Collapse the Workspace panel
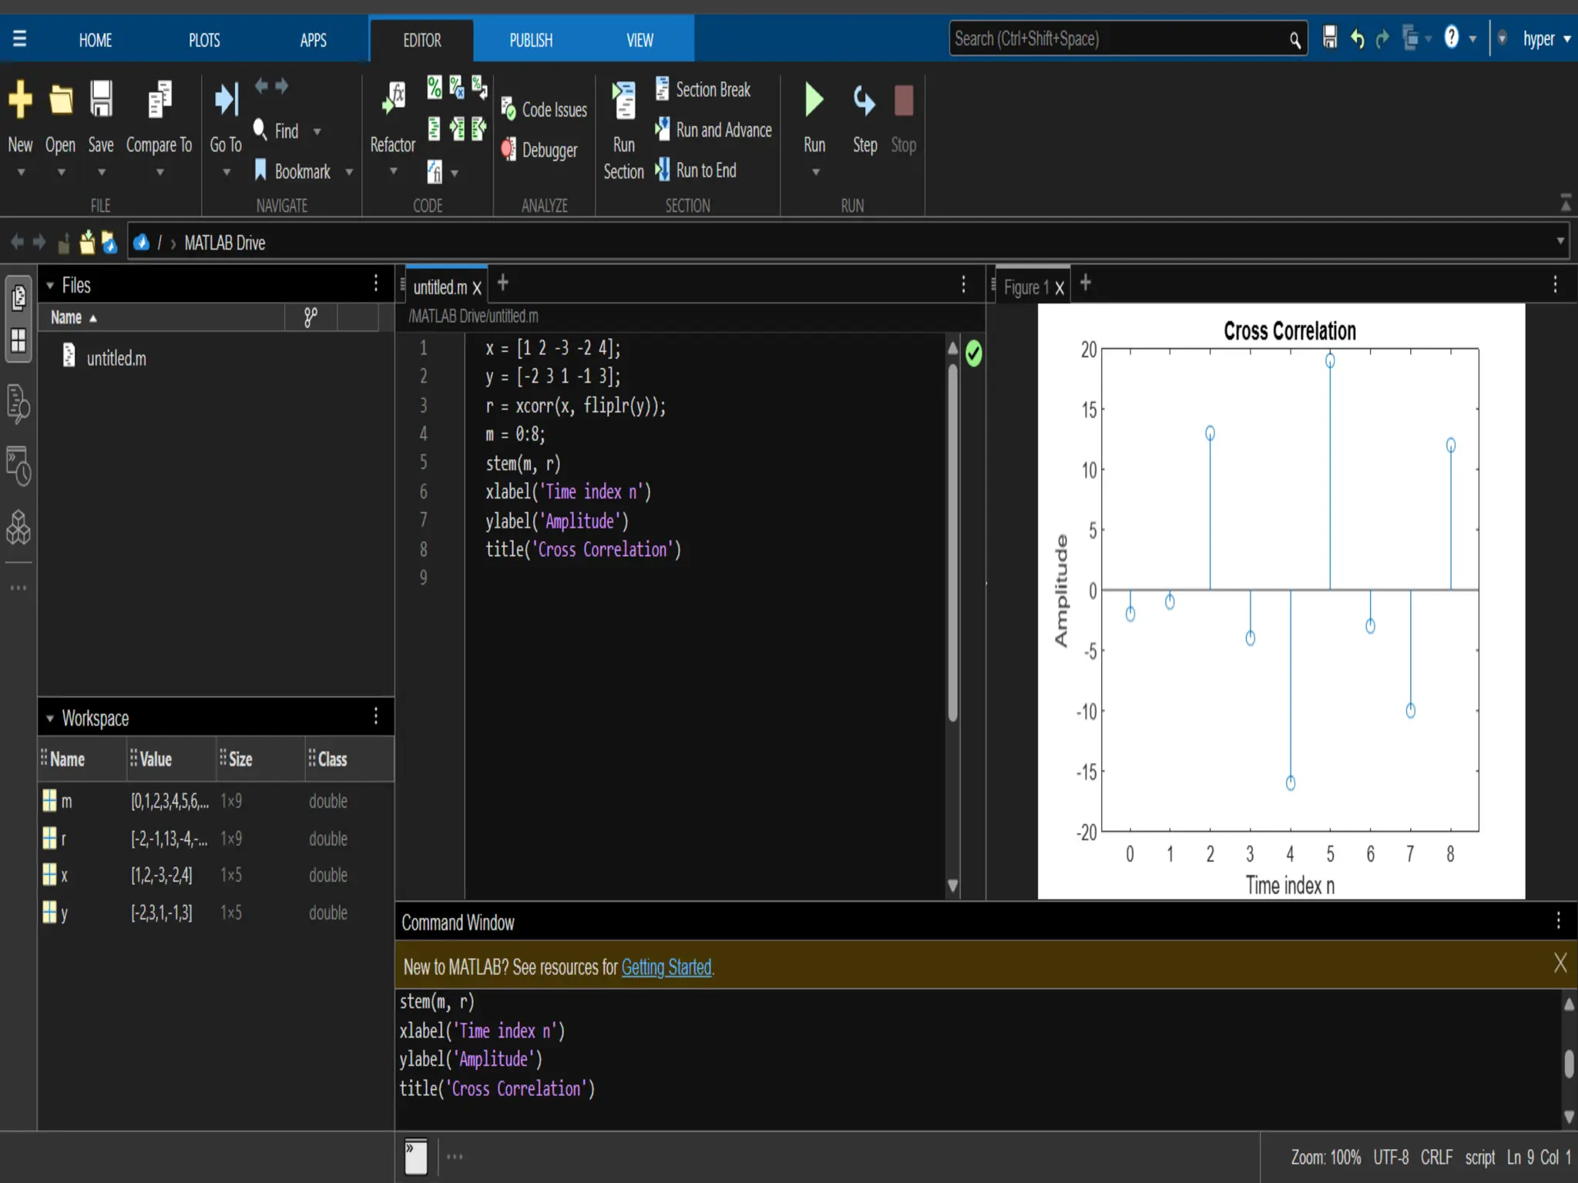Image resolution: width=1578 pixels, height=1183 pixels. coord(50,719)
